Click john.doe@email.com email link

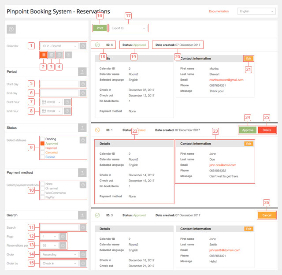[x=223, y=165]
